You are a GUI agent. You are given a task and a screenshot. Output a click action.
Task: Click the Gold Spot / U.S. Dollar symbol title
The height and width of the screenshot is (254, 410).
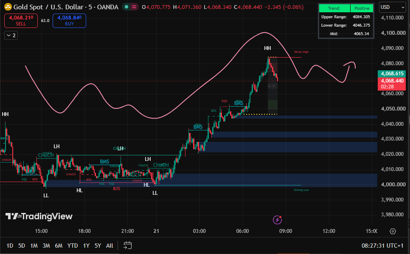coord(66,7)
